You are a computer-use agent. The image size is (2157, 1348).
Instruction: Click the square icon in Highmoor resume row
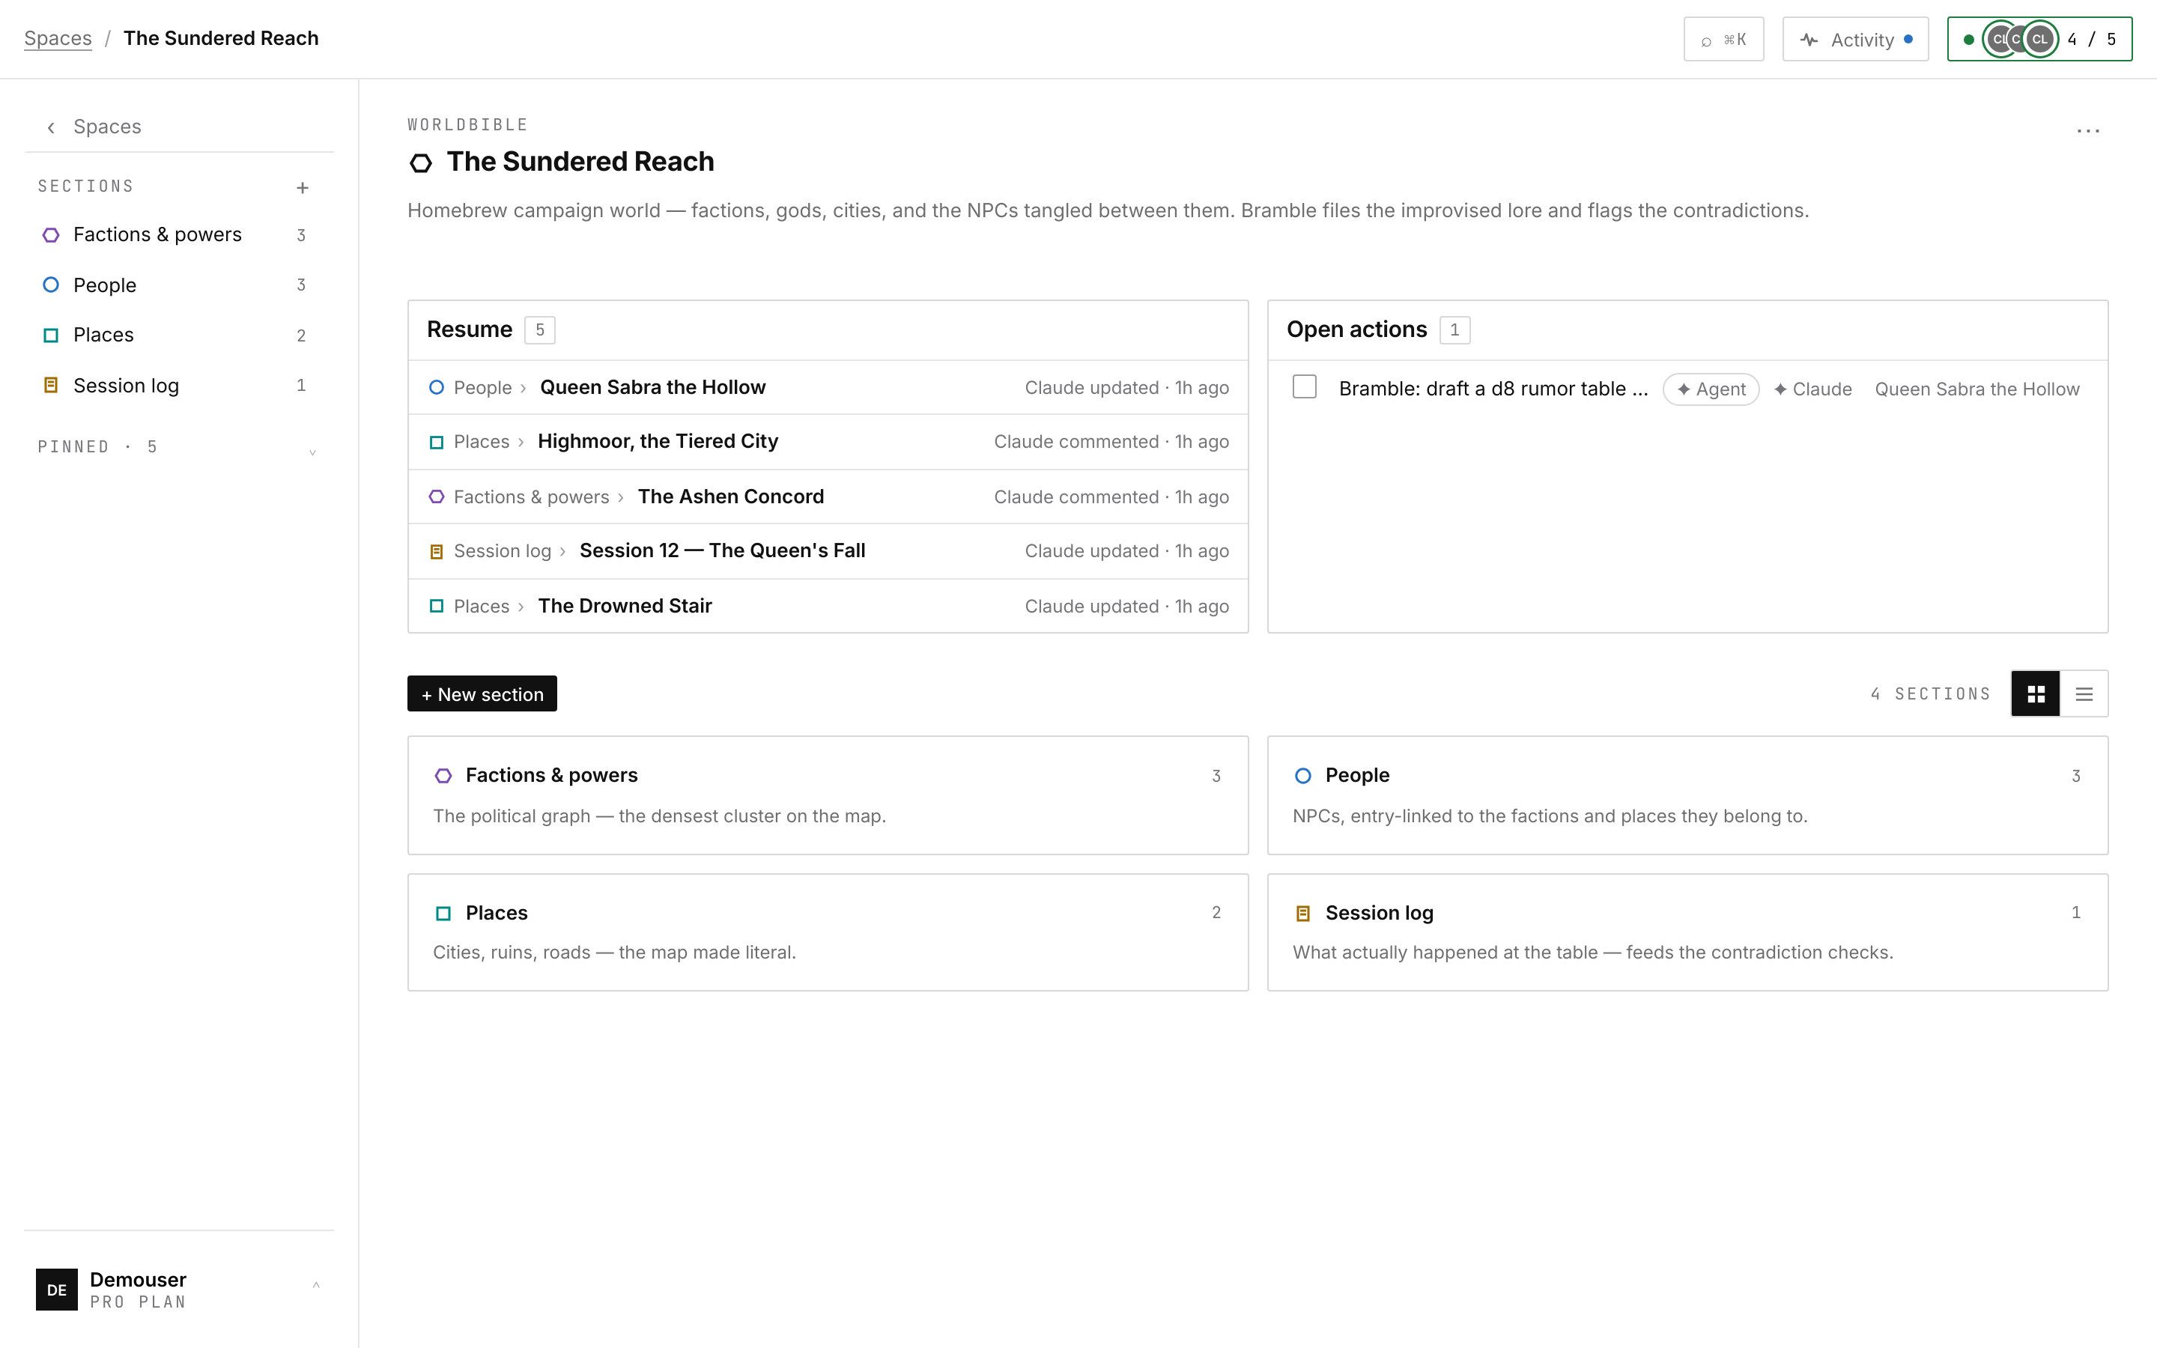(x=436, y=442)
